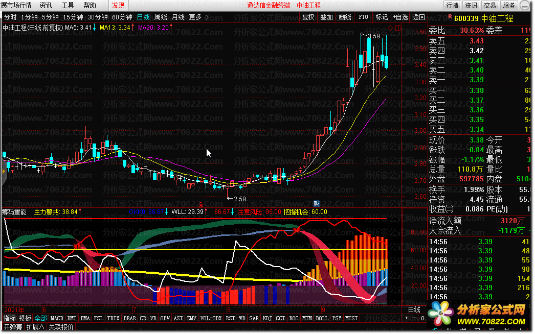The width and height of the screenshot is (535, 334).
Task: Click the 服务 button at top right
Action: 509,5
